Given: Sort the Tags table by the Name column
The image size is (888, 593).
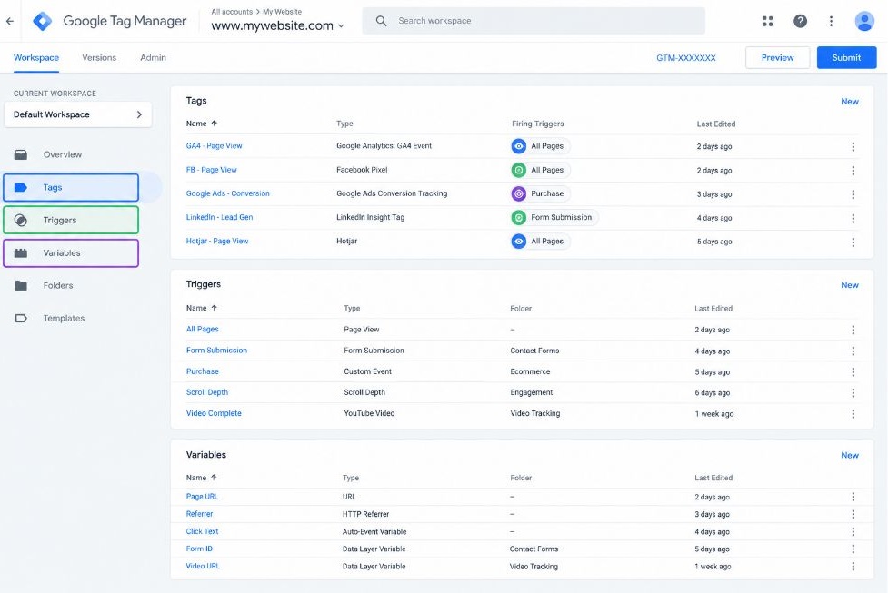Looking at the screenshot, I should [x=202, y=124].
